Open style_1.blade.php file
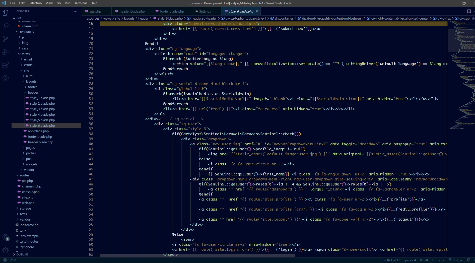 pos(42,98)
